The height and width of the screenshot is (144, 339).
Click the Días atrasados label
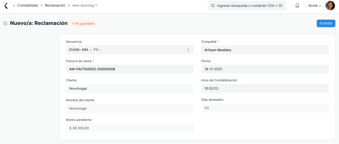pos(213,100)
